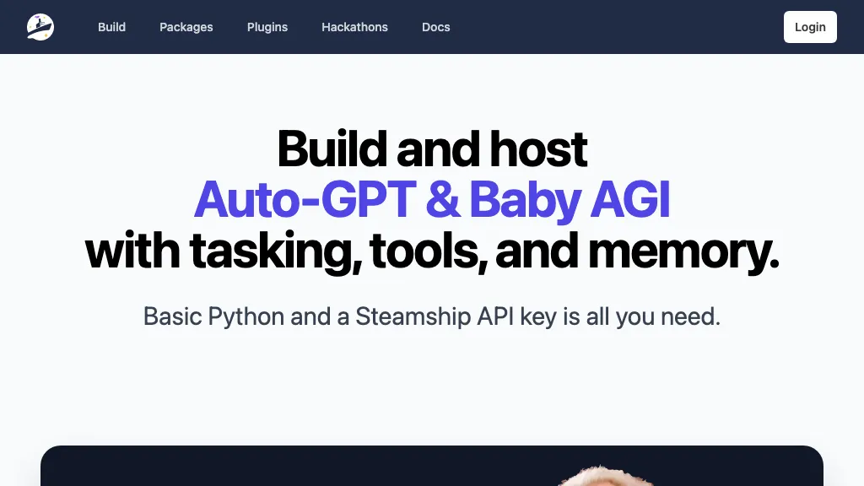Select Docs in the navigation bar
The width and height of the screenshot is (864, 486).
coord(435,27)
